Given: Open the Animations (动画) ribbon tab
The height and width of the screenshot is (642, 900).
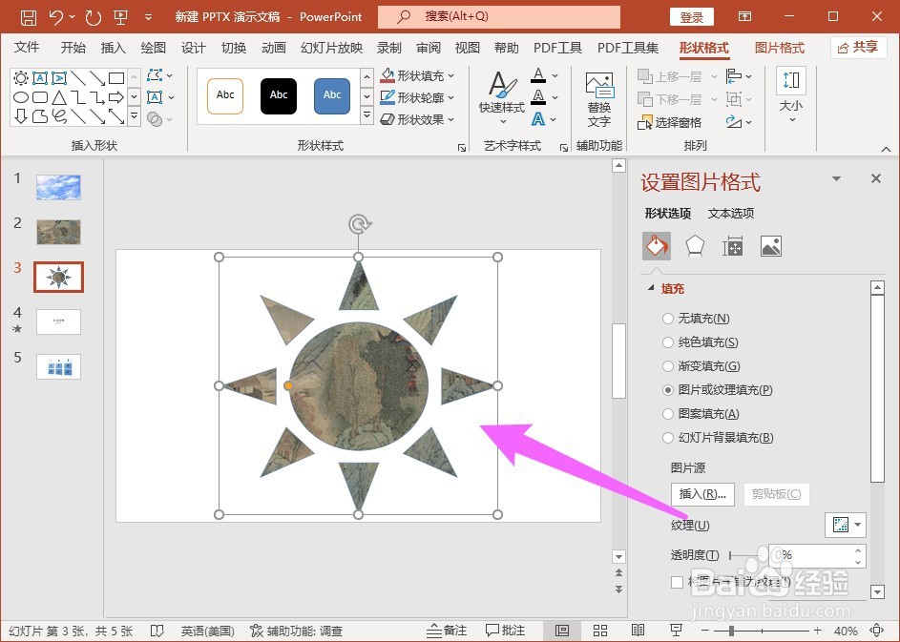Looking at the screenshot, I should pyautogui.click(x=274, y=48).
